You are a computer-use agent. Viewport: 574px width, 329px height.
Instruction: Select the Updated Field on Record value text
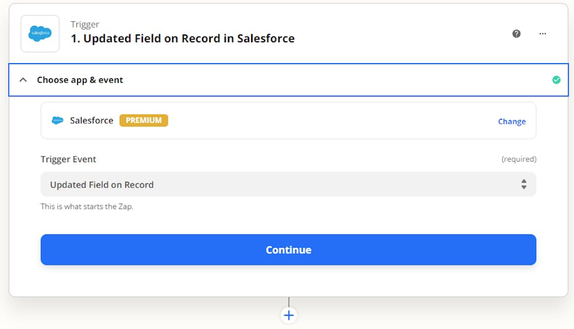(x=102, y=185)
